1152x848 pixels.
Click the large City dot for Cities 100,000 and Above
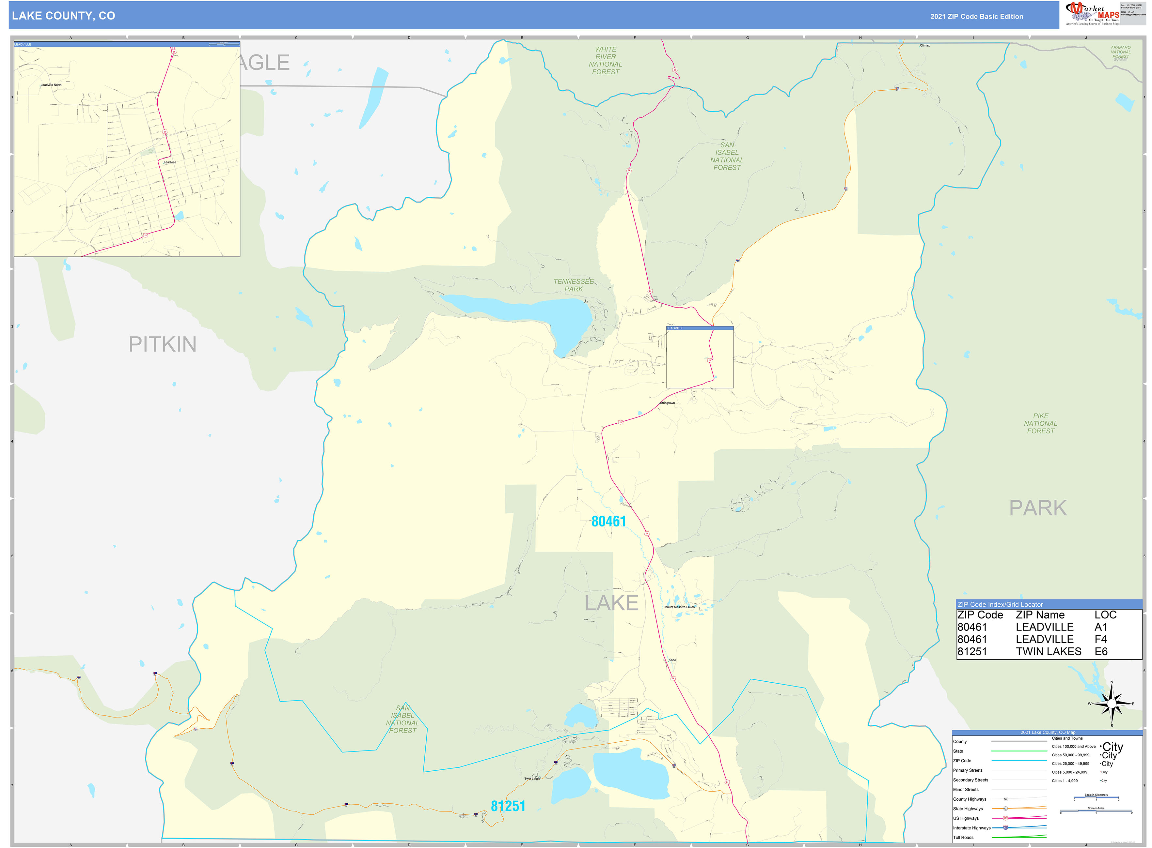click(1101, 746)
